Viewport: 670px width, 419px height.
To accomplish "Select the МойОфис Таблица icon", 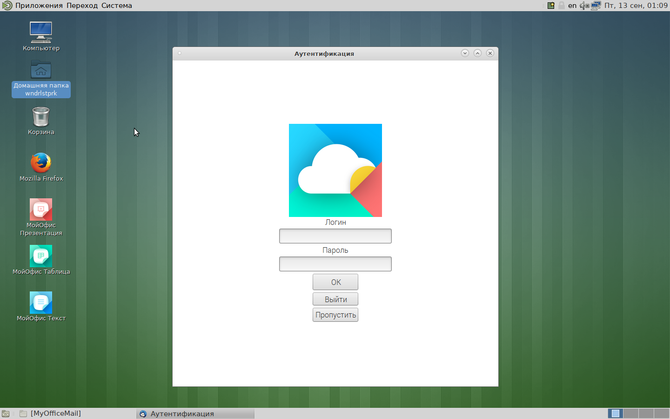I will coord(41,260).
